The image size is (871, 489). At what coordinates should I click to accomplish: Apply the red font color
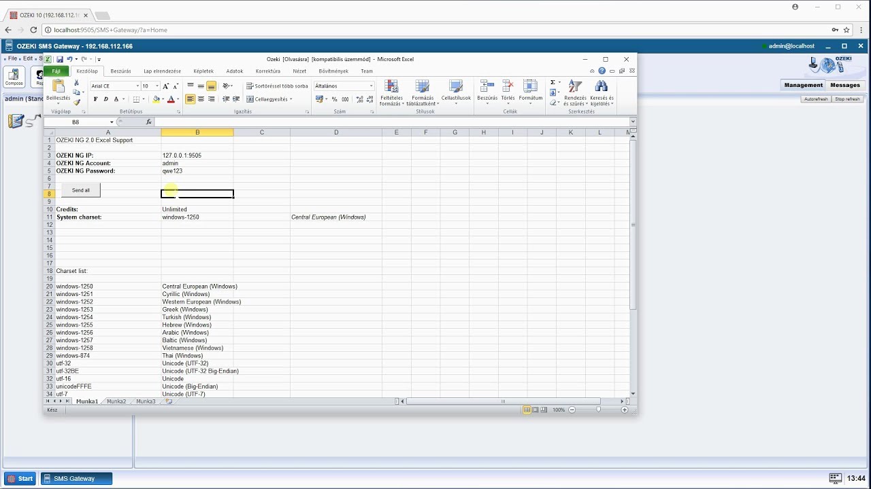pos(171,99)
